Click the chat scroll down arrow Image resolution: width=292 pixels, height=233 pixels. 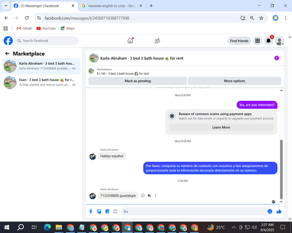click(281, 202)
